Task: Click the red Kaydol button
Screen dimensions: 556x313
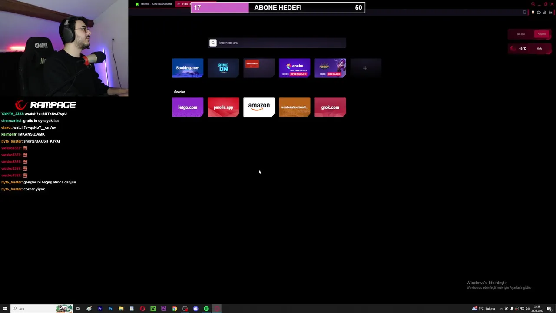Action: point(541,34)
